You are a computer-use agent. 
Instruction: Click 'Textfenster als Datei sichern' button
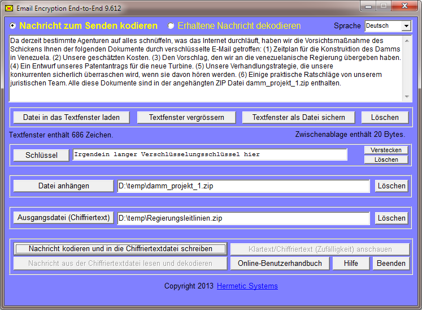tap(298, 117)
